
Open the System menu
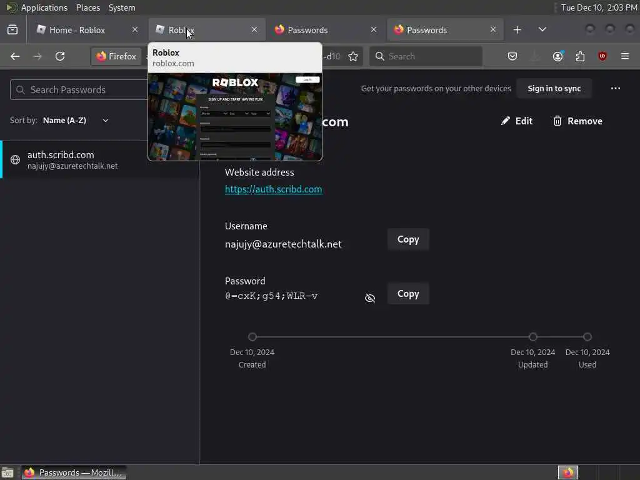[x=122, y=7]
